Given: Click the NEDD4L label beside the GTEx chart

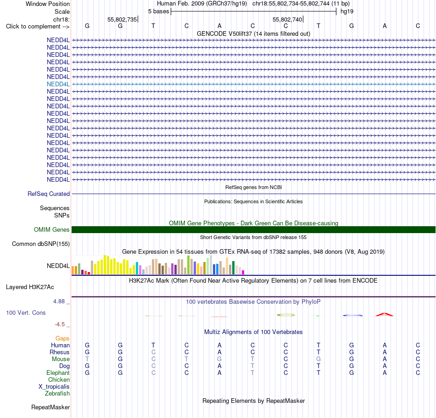Looking at the screenshot, I should click(58, 266).
